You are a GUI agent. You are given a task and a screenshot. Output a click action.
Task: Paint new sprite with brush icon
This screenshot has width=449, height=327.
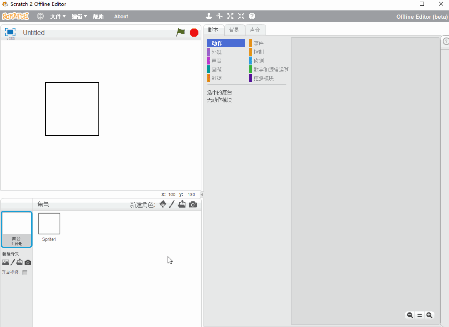click(x=172, y=204)
